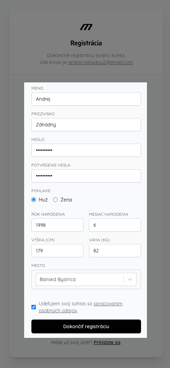170x368 pixels.
Task: Click the andrej.zahadny2@email.com email link
Action: pos(100,62)
